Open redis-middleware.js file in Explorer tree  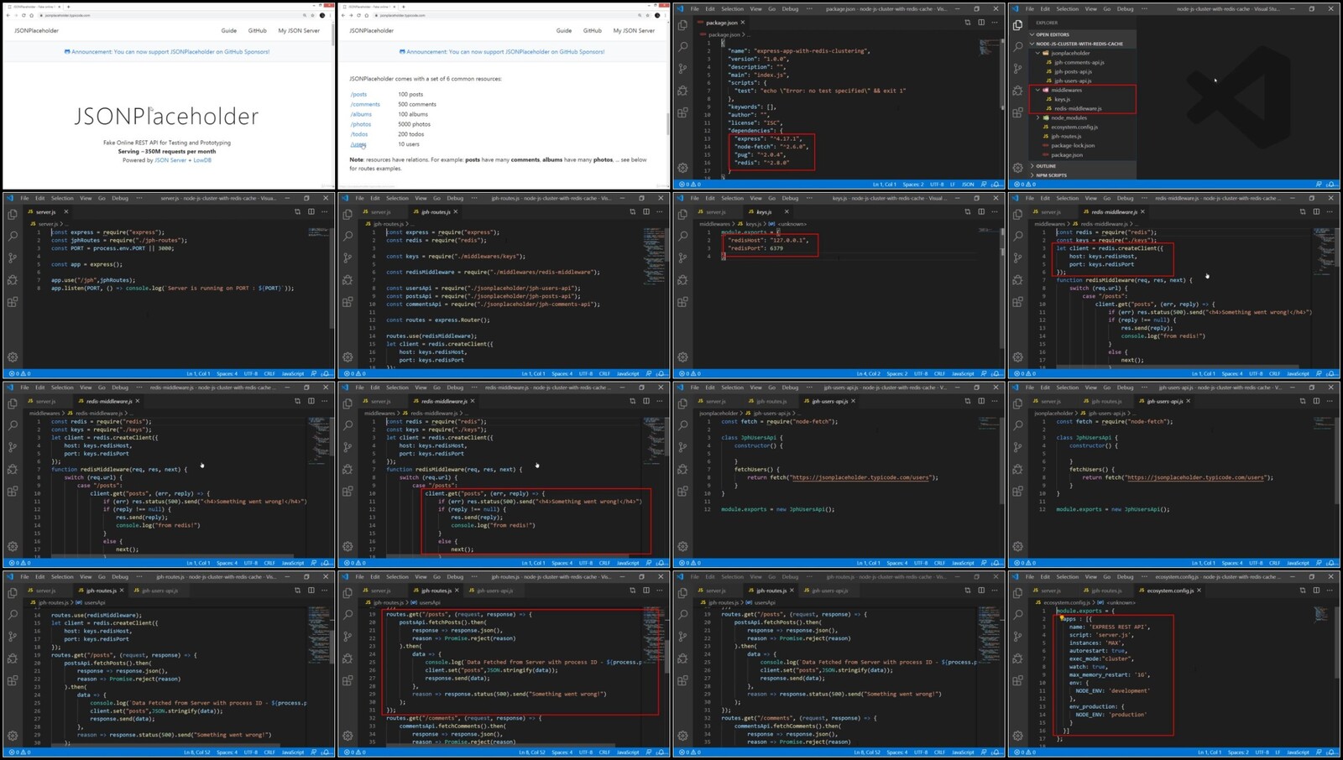pos(1078,108)
